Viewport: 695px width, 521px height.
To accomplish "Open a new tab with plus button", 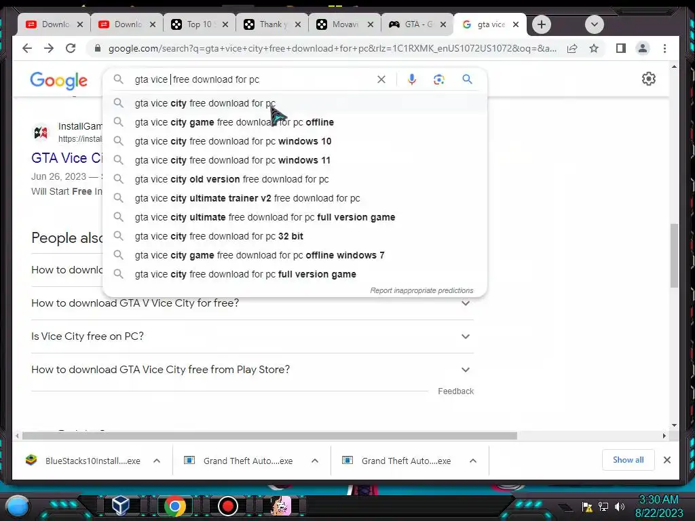I will [x=541, y=24].
